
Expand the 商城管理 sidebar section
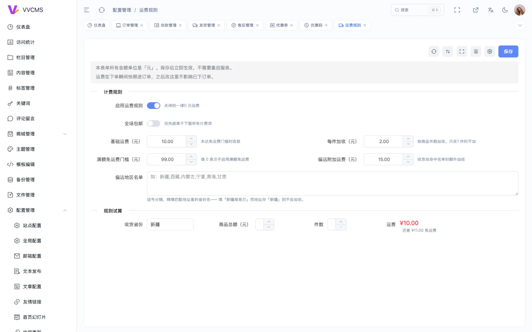click(38, 134)
